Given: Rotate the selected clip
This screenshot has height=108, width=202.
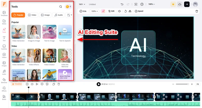Looking at the screenshot, I should coord(126,11).
